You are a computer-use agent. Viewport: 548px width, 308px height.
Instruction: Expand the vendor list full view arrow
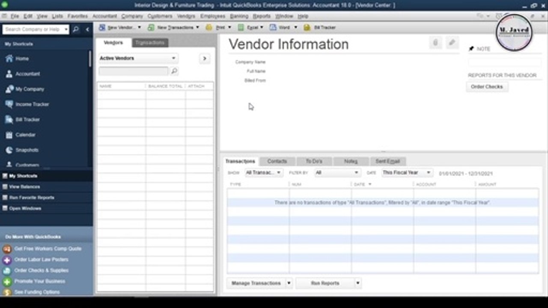[x=204, y=59]
